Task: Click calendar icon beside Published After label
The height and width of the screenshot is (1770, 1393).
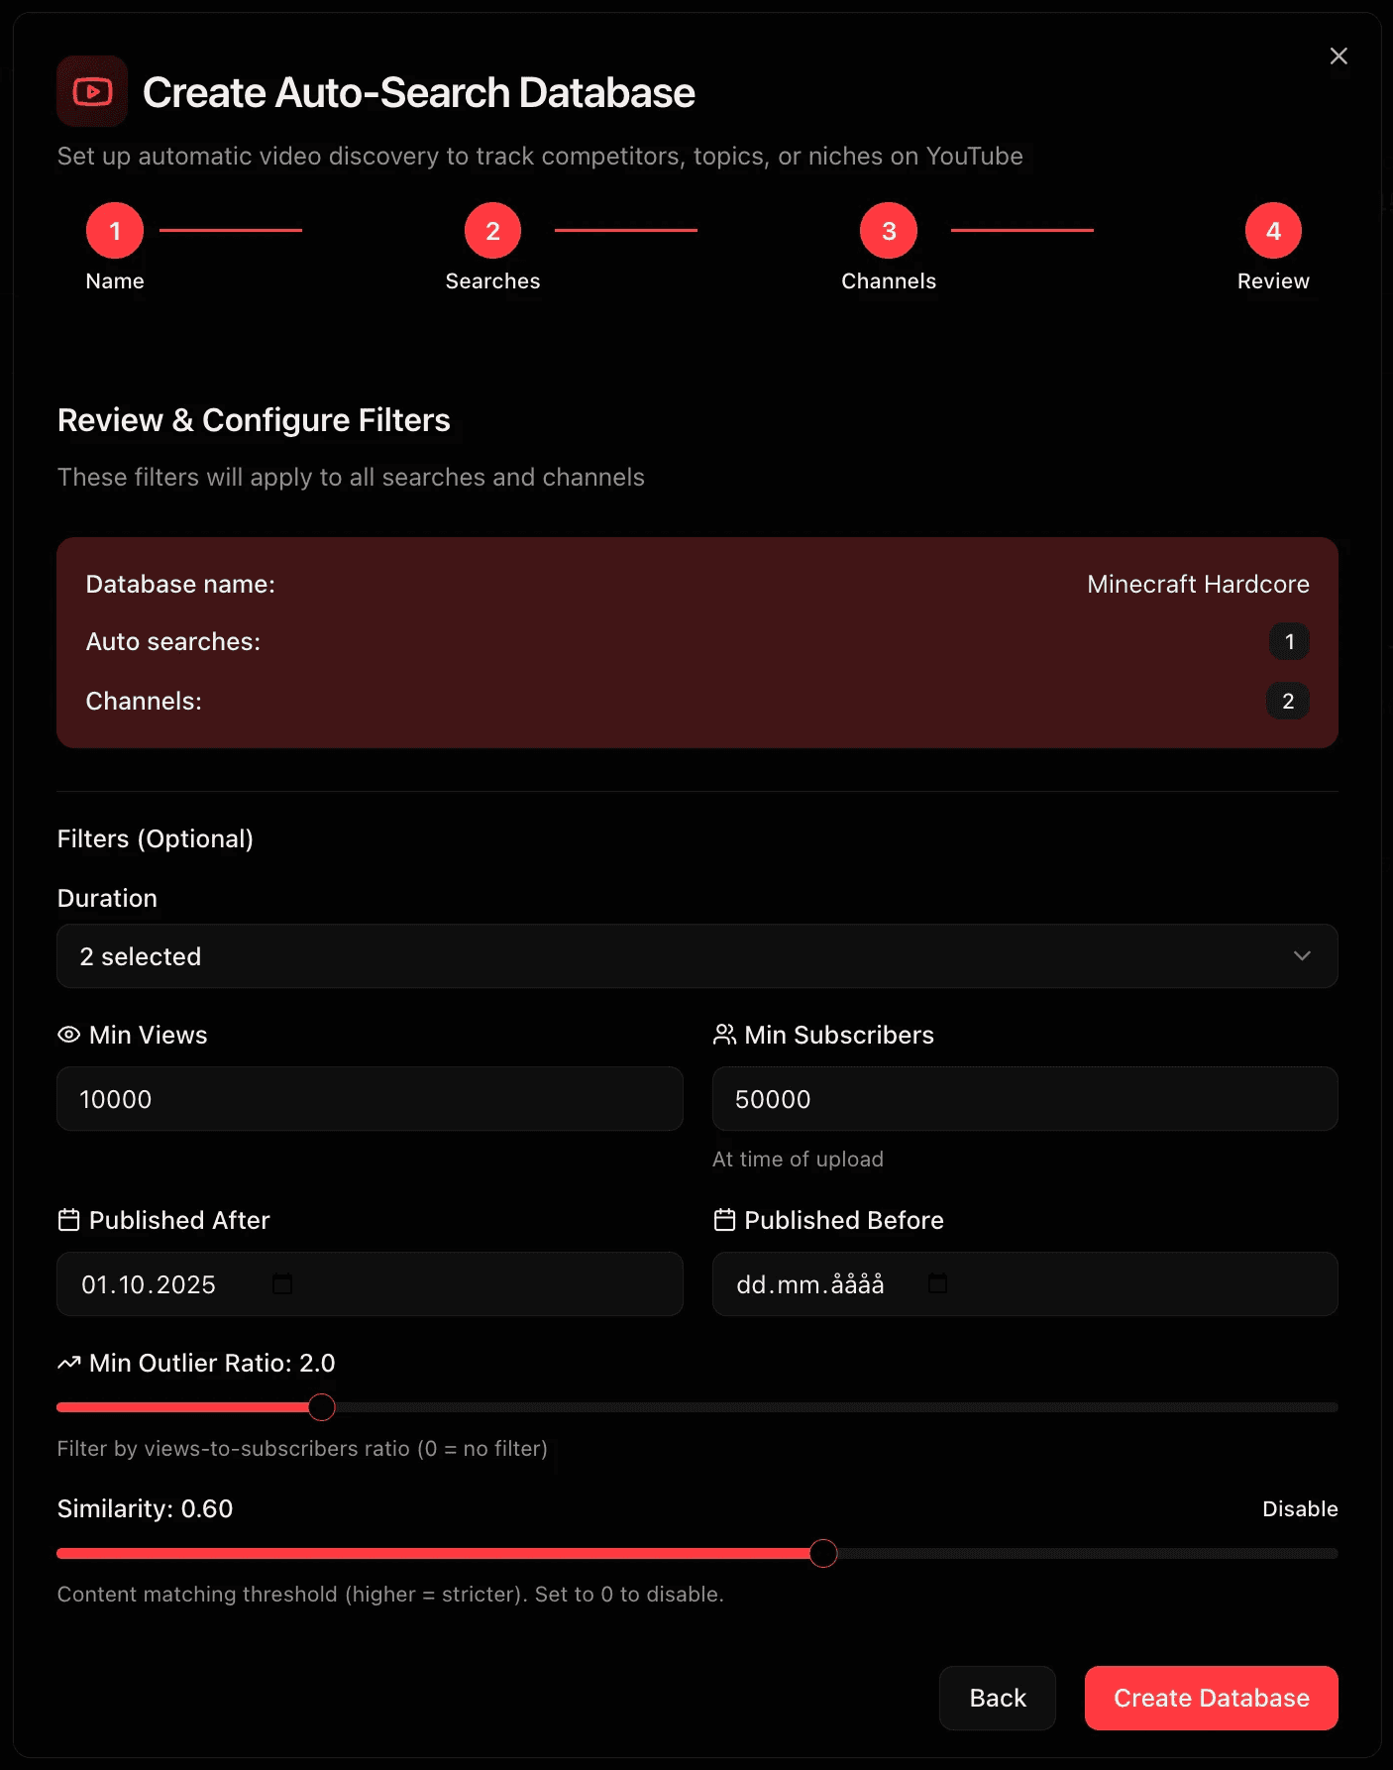Action: (x=68, y=1220)
